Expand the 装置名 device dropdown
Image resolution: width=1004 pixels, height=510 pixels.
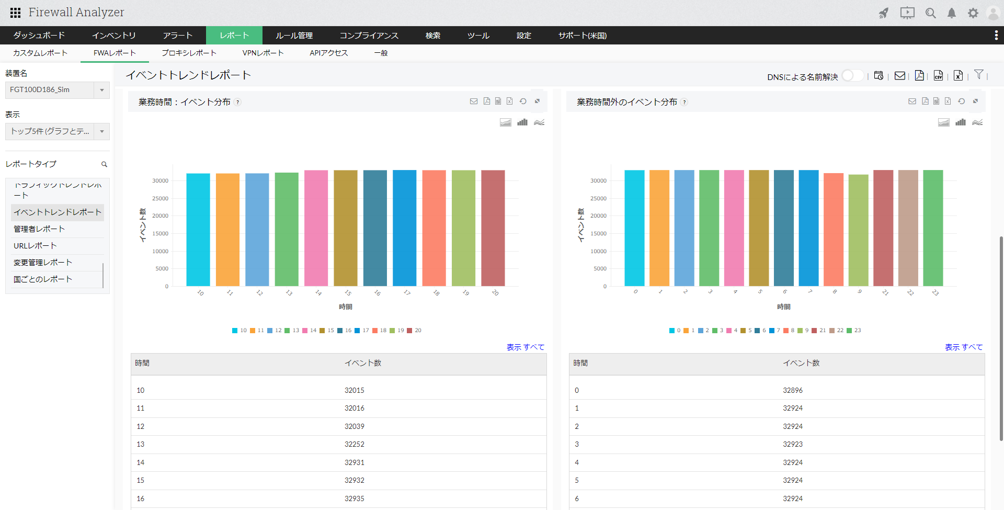(x=102, y=90)
